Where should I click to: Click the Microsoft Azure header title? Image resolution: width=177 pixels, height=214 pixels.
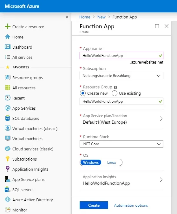tap(22, 6)
